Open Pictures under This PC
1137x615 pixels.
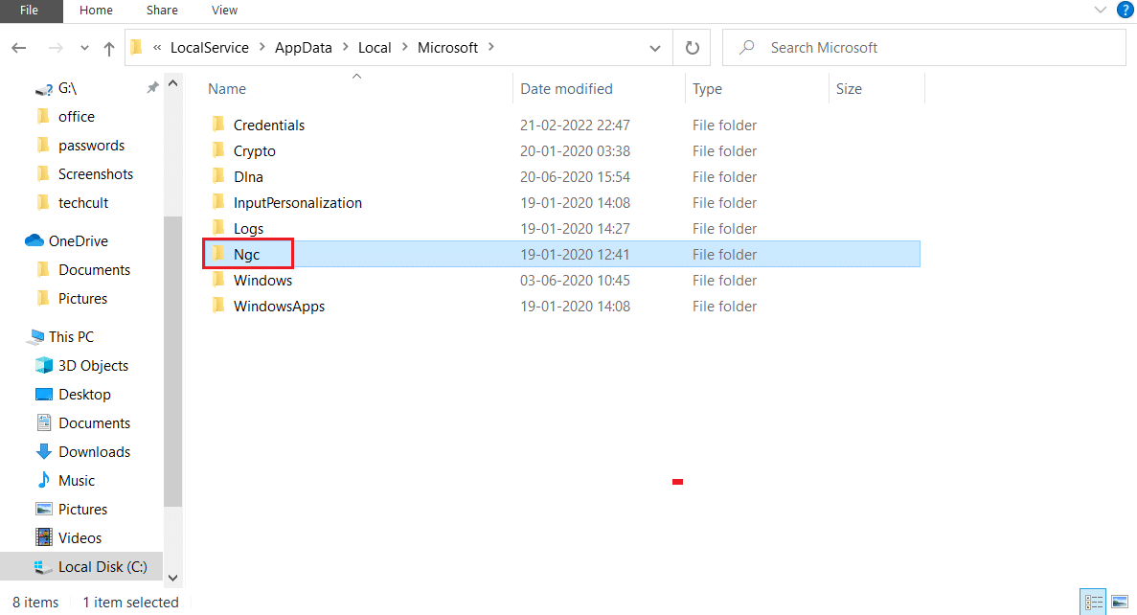pyautogui.click(x=82, y=509)
